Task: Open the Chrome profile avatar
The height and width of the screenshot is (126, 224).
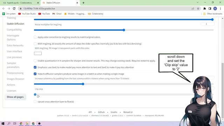Action: [215, 8]
